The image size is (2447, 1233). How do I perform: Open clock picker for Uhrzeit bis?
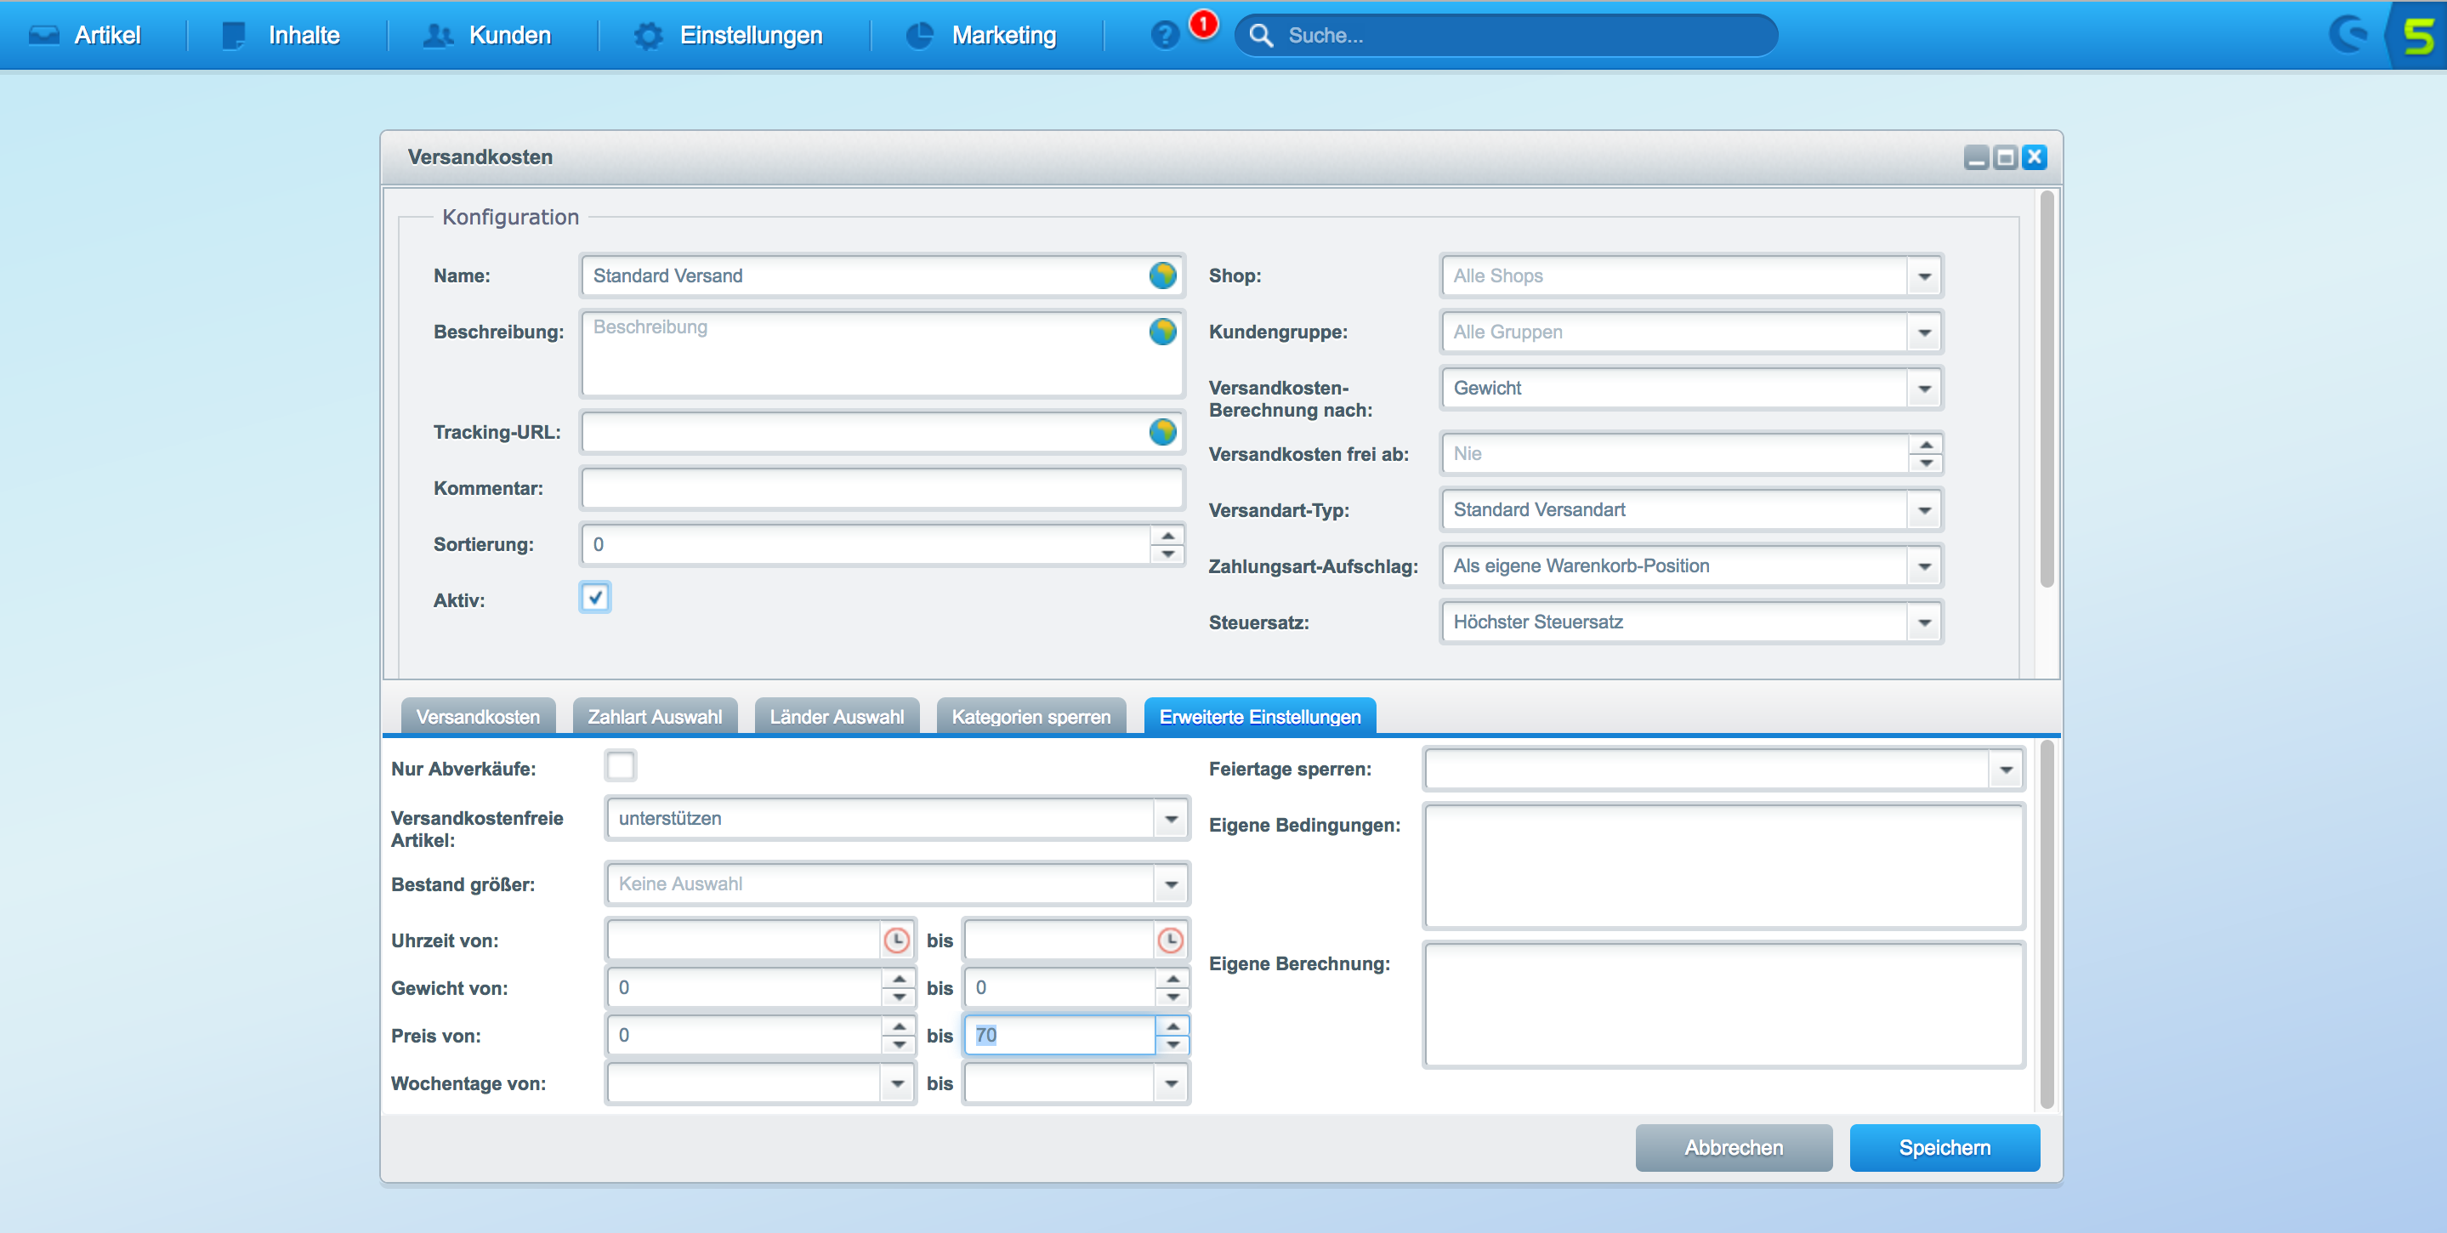point(1170,940)
